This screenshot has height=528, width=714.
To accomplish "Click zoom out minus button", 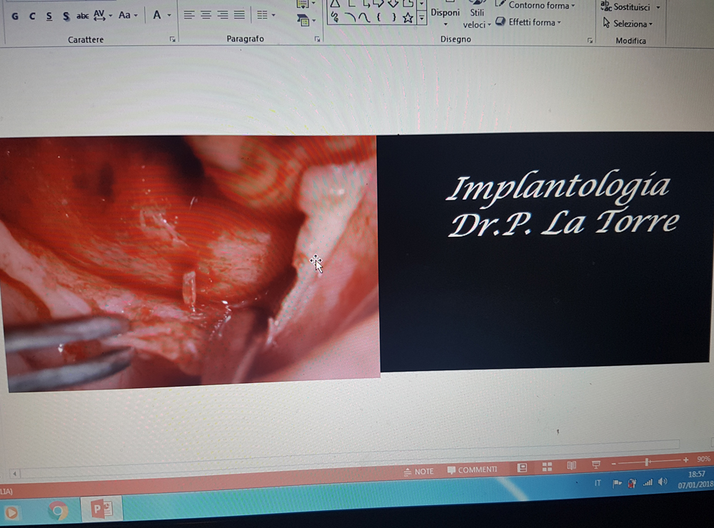I will point(614,463).
